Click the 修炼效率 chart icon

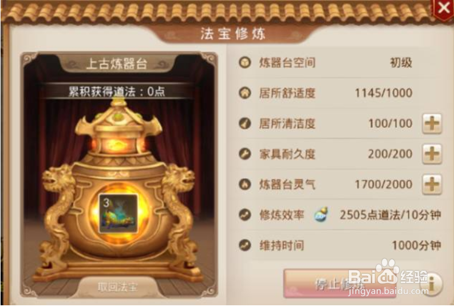tap(245, 215)
